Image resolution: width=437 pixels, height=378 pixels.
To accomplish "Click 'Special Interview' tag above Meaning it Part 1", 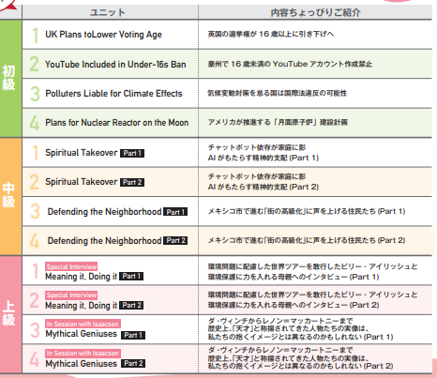I will click(71, 266).
